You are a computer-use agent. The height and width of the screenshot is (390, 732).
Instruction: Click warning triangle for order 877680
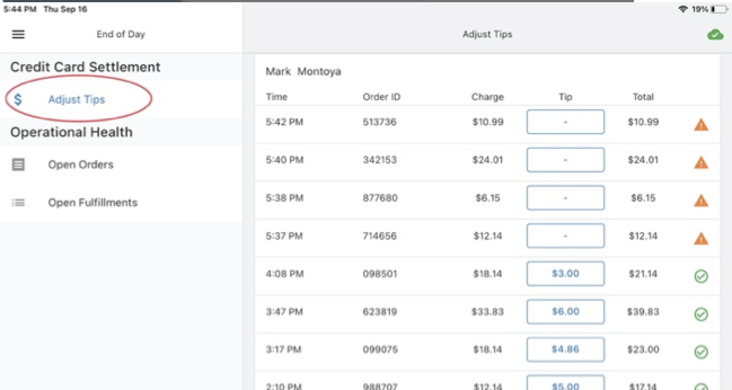[x=700, y=201]
